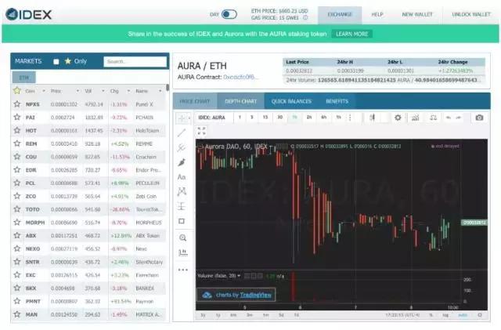Select the PMNT market row

pos(88,301)
